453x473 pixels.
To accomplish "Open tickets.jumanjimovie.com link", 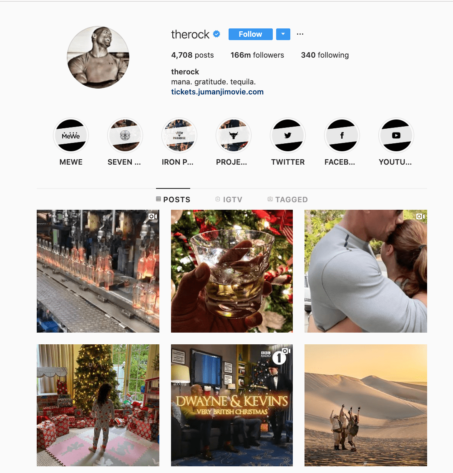I will [x=217, y=92].
